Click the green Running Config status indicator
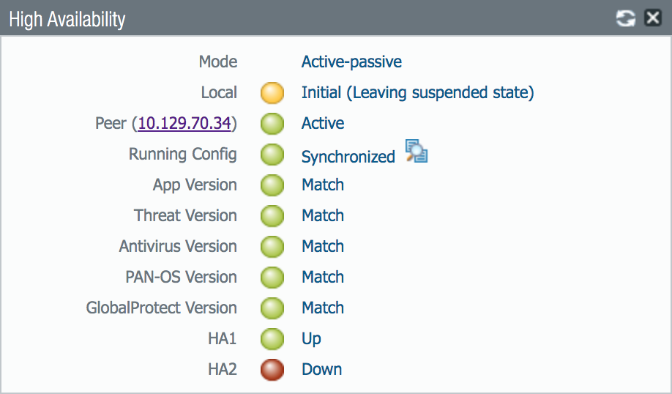Image resolution: width=672 pixels, height=394 pixels. [272, 155]
